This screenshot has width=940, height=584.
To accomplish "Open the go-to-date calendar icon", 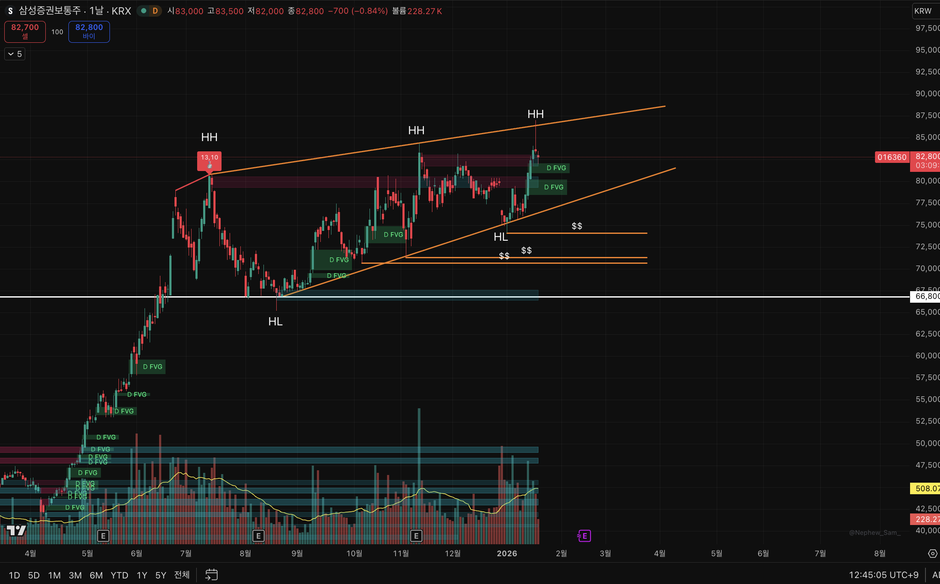I will tap(211, 575).
